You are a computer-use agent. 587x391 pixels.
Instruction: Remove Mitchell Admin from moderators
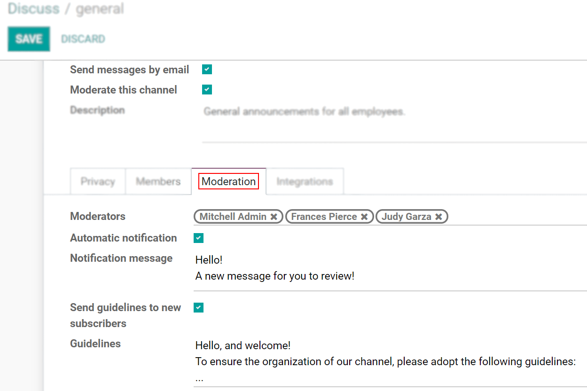(x=274, y=217)
